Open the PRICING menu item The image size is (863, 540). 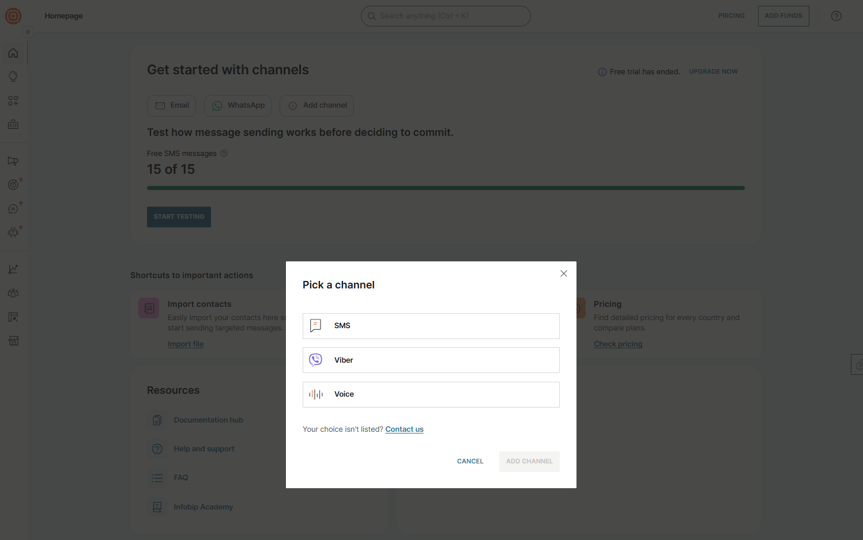[731, 16]
